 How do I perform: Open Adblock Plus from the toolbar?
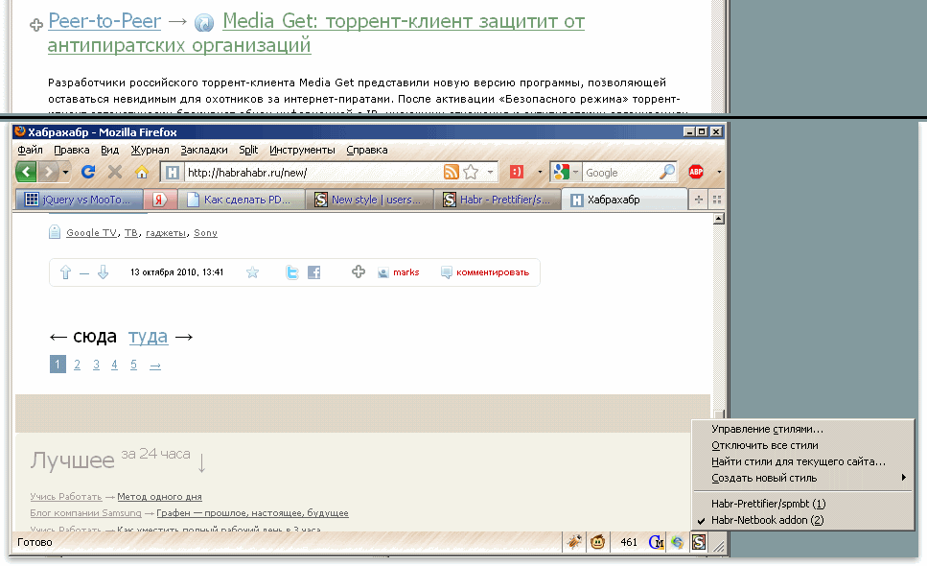[x=695, y=171]
